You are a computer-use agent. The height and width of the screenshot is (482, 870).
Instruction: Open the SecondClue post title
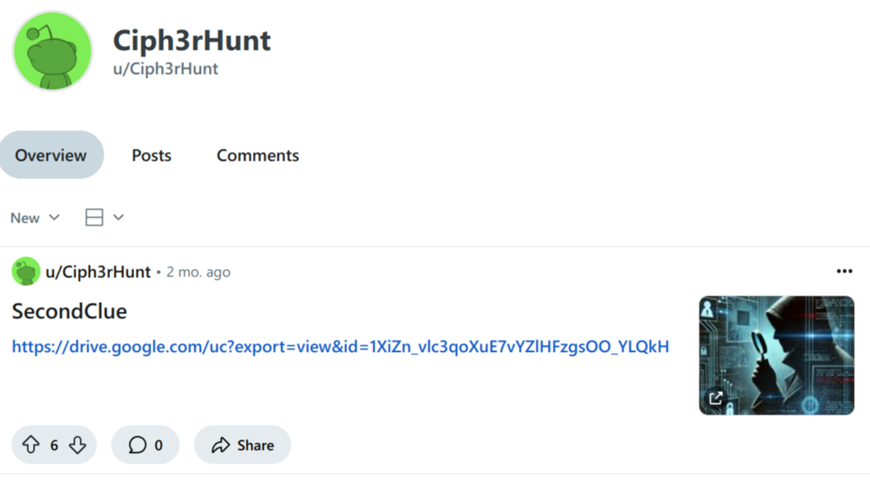click(69, 311)
